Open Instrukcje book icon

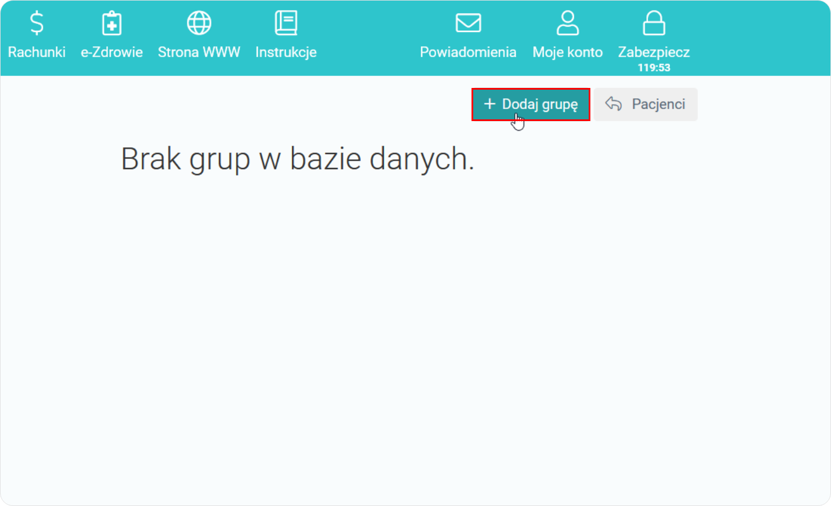286,23
